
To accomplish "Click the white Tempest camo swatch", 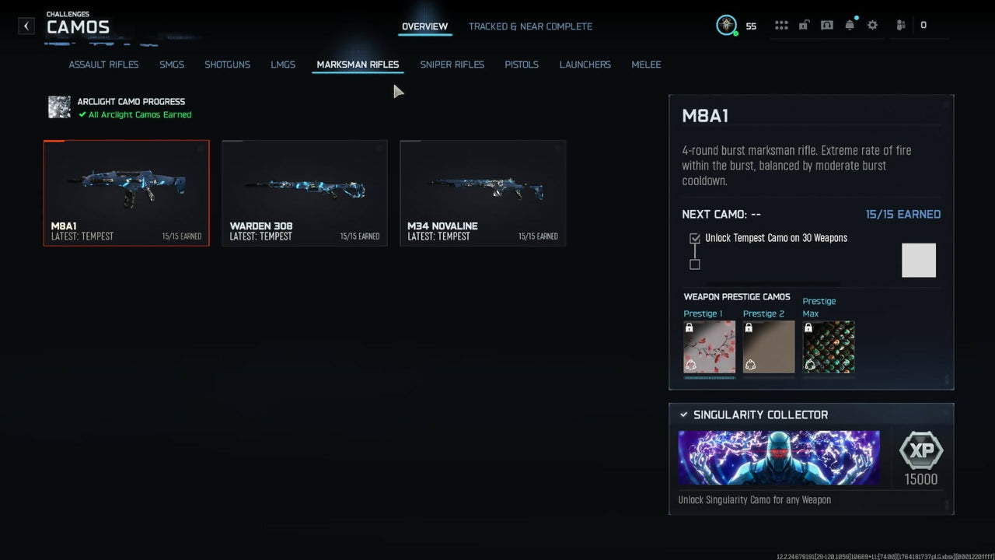I will (918, 261).
